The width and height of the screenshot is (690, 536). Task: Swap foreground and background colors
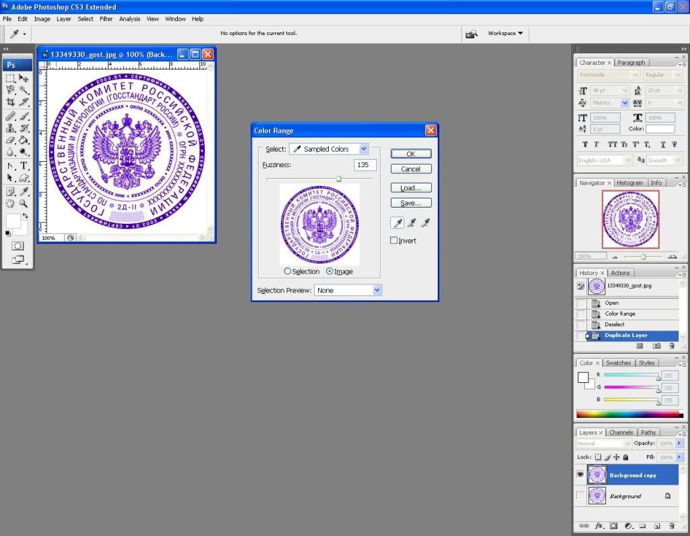(x=26, y=216)
